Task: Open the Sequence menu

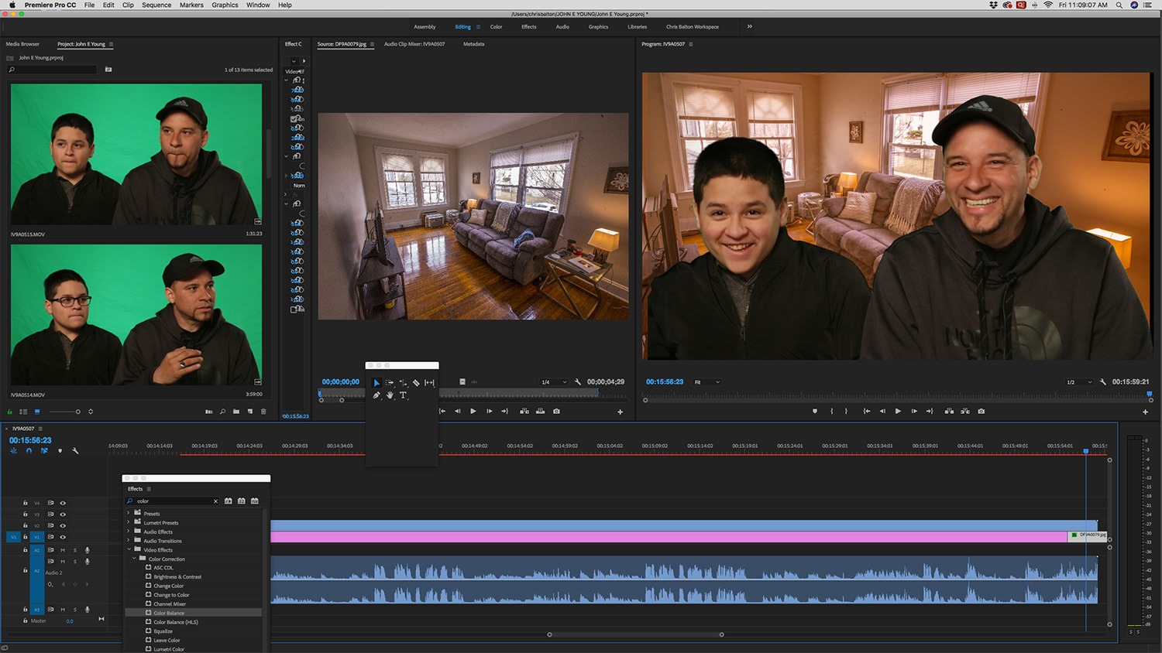Action: click(x=156, y=5)
